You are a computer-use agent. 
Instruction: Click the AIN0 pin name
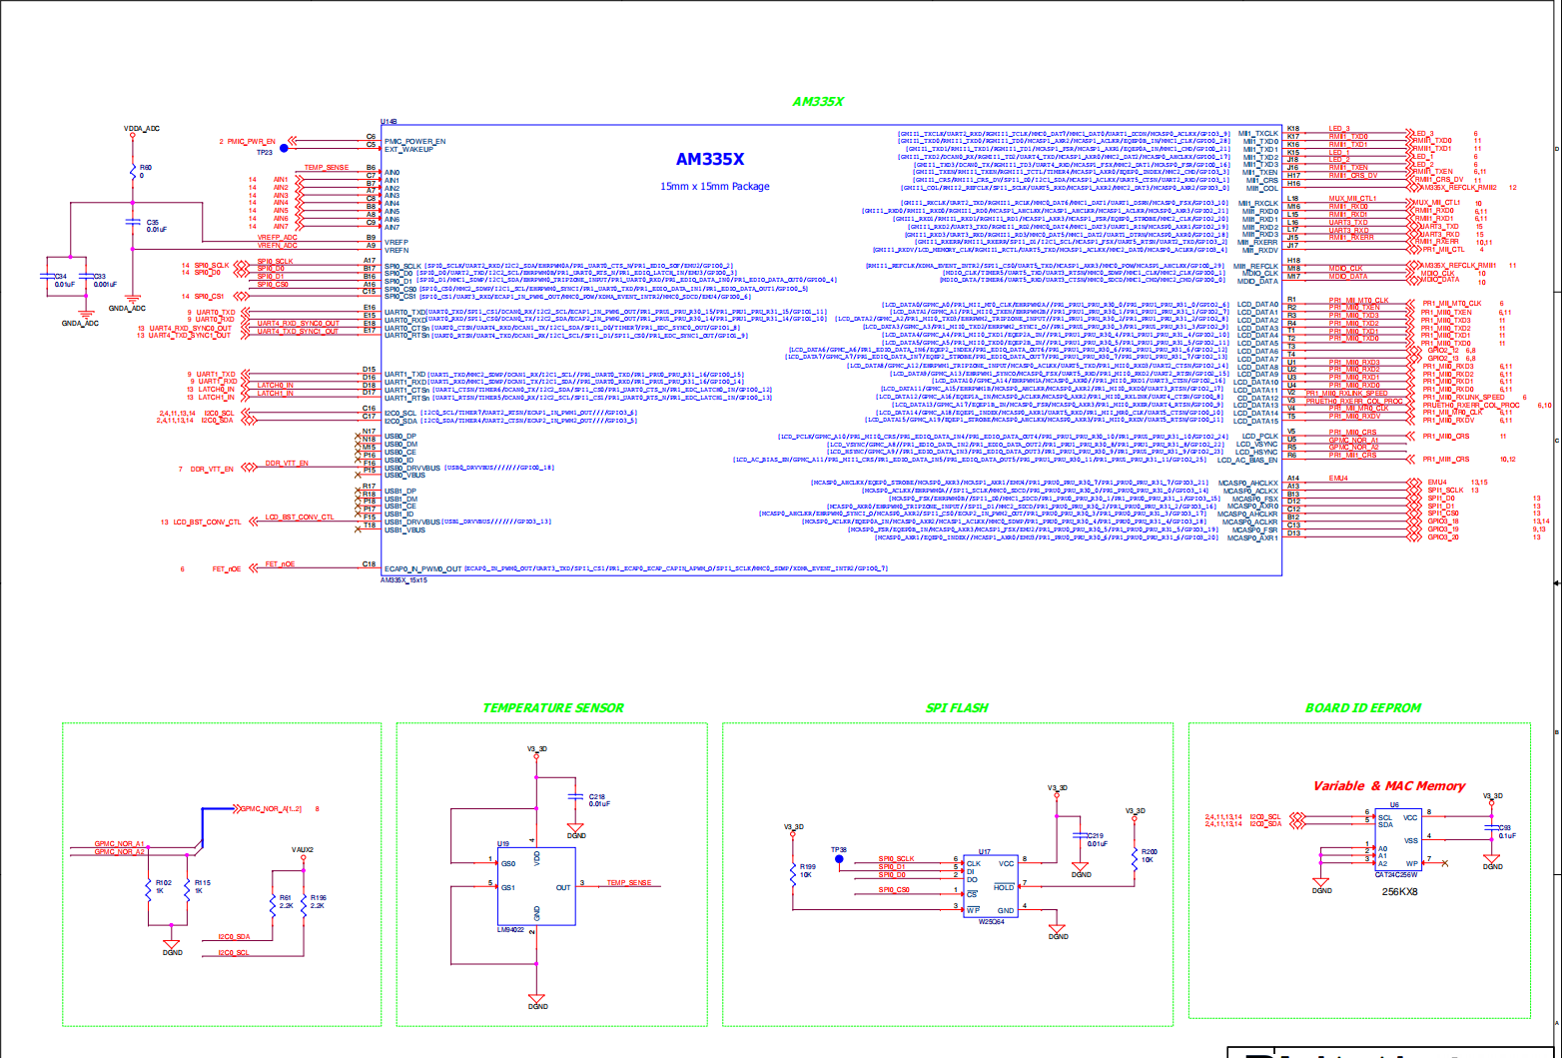click(392, 173)
